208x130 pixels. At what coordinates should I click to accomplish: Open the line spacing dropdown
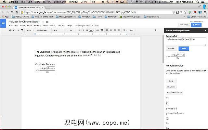point(124,30)
